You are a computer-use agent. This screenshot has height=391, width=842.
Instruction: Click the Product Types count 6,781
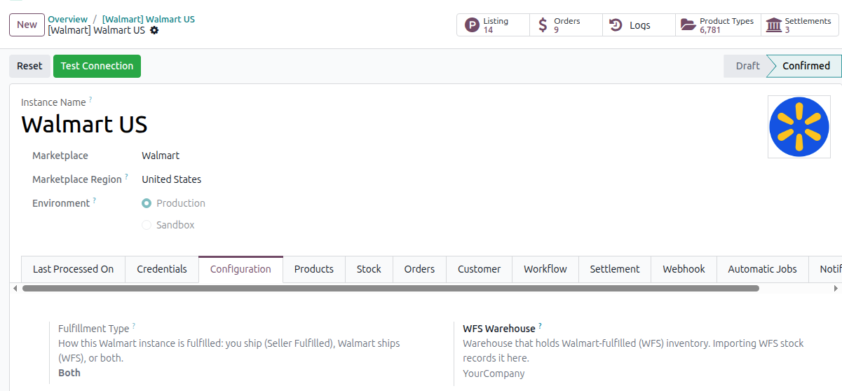coord(710,30)
